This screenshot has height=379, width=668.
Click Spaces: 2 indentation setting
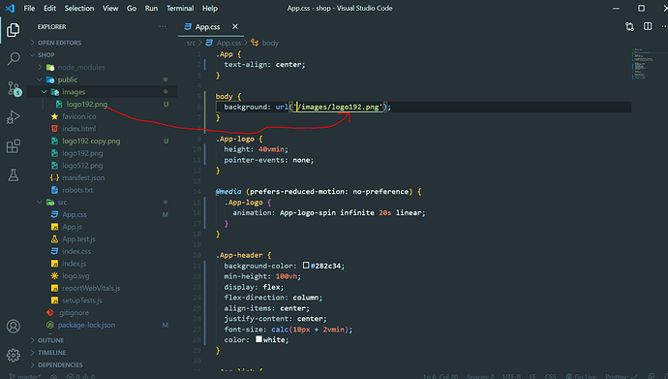pyautogui.click(x=480, y=376)
